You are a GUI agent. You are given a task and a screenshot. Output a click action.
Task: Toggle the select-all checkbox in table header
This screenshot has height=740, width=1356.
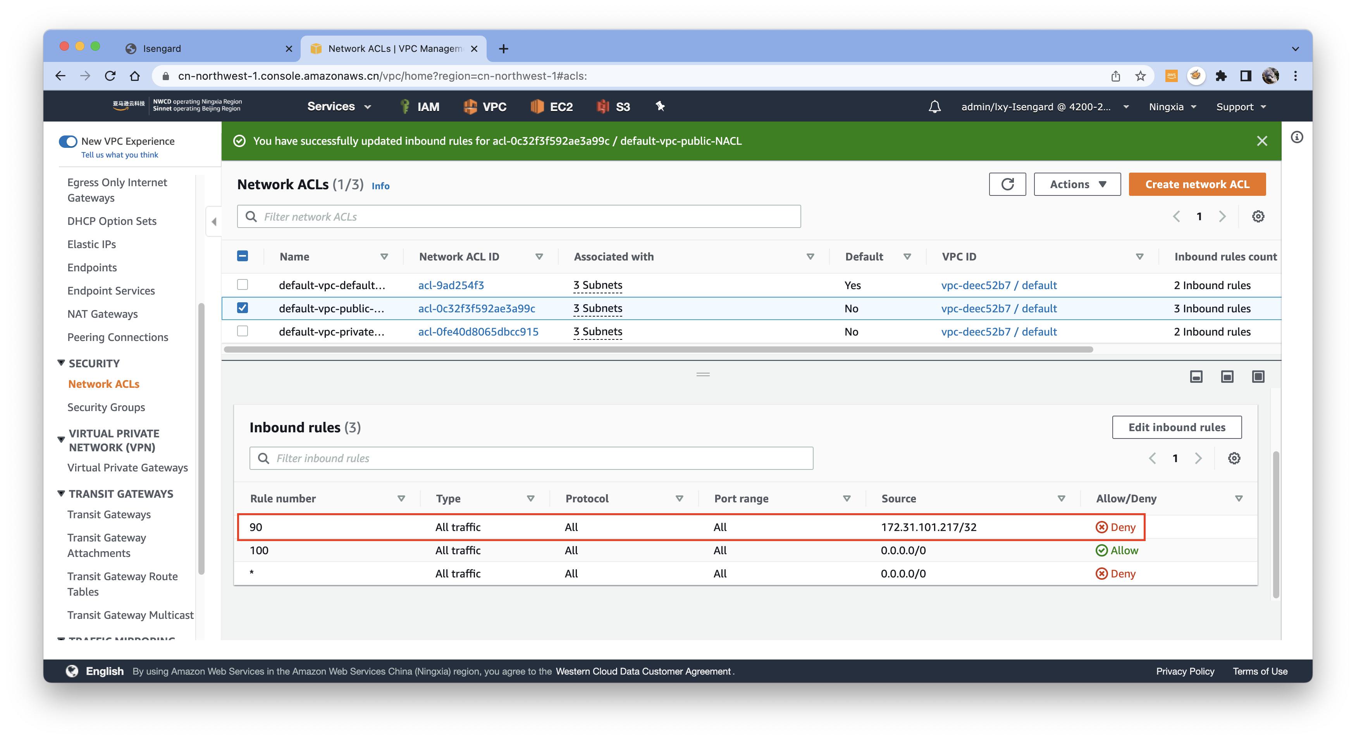coord(242,256)
